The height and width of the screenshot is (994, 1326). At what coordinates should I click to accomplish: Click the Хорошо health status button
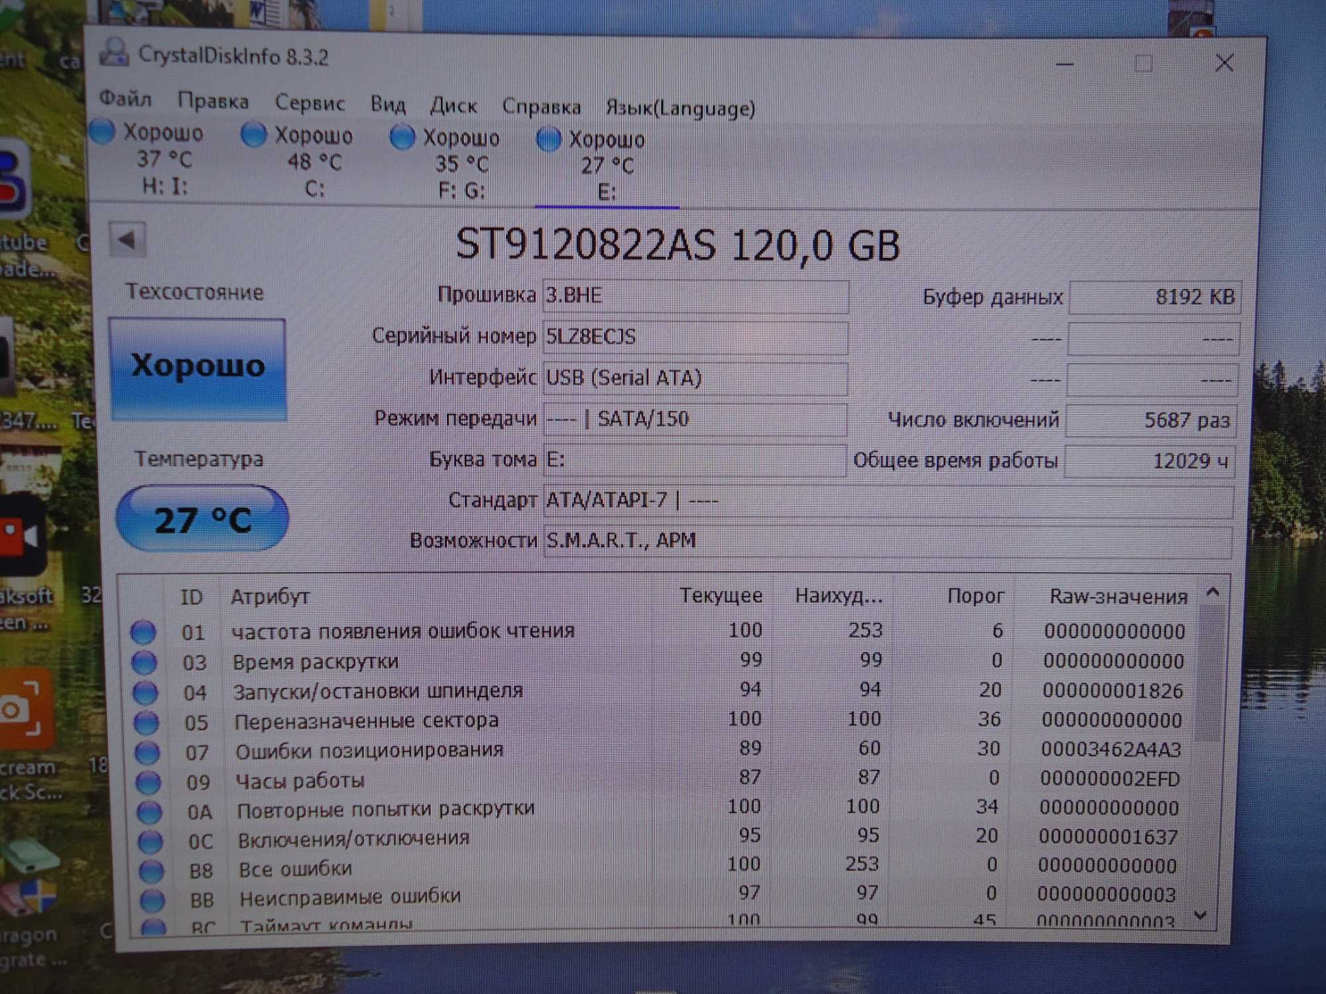[198, 368]
